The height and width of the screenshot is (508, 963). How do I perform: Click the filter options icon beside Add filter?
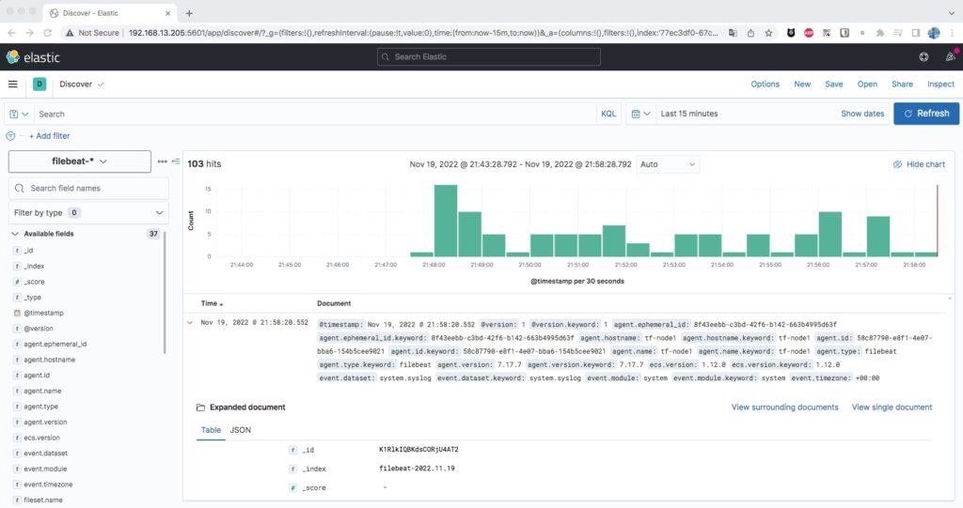pos(10,136)
